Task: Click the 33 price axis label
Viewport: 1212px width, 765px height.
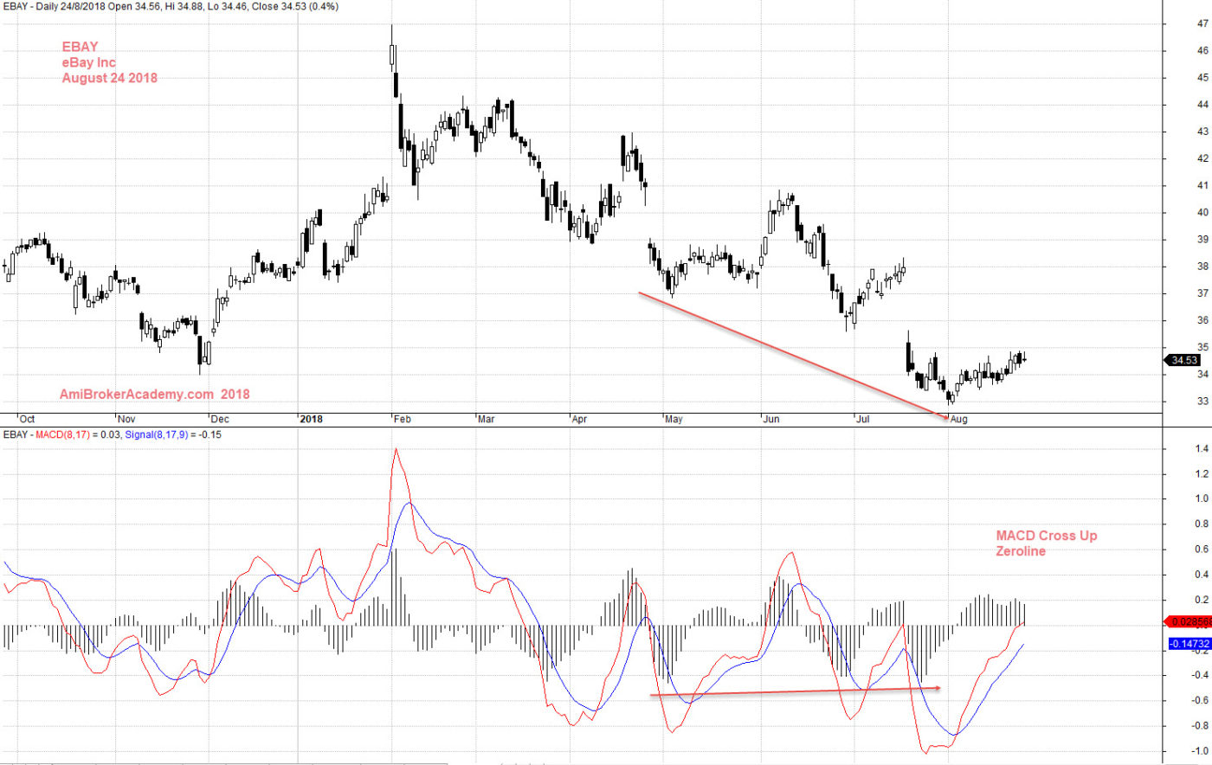Action: click(x=1202, y=402)
